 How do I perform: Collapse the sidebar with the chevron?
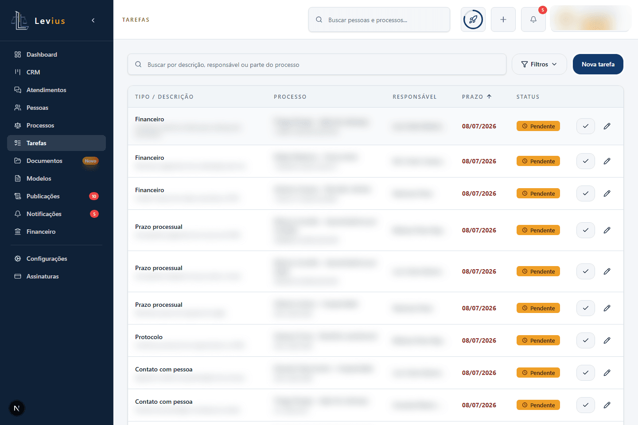tap(93, 20)
